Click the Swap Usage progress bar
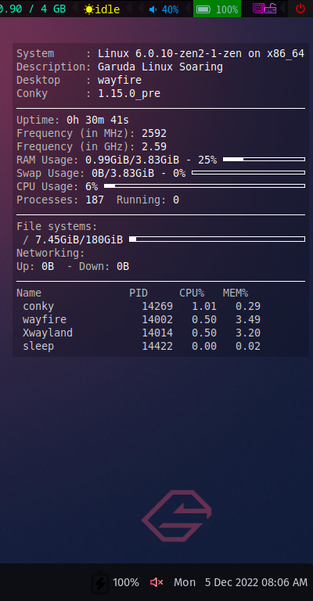 [248, 172]
